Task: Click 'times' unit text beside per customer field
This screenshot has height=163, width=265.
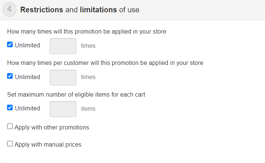Action: click(88, 77)
